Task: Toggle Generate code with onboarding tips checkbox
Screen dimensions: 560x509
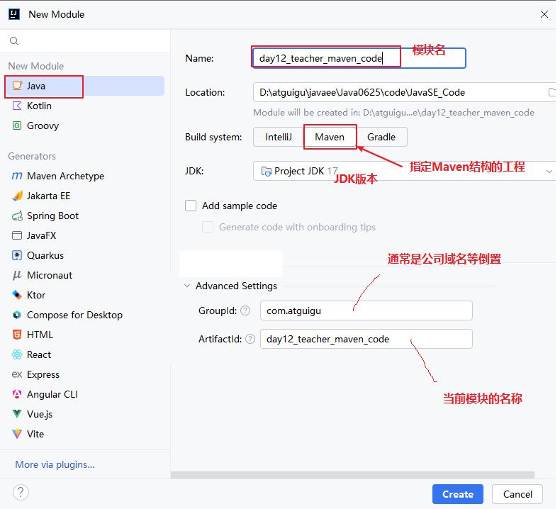Action: pos(208,227)
